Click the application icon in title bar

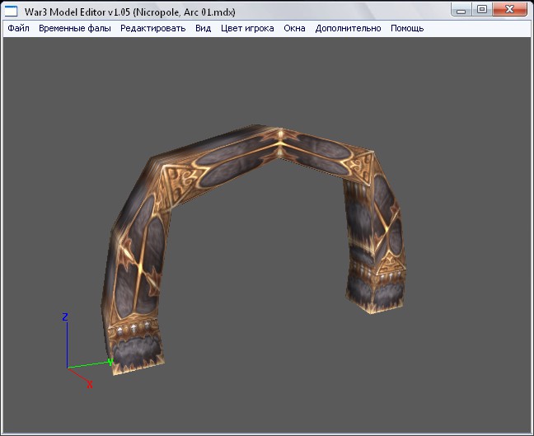pyautogui.click(x=11, y=12)
